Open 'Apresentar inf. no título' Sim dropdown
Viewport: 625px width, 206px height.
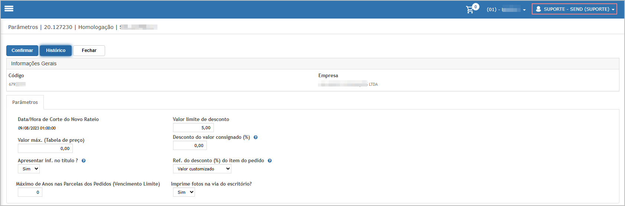[29, 169]
